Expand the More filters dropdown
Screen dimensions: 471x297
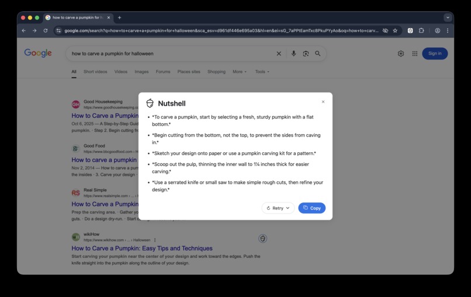(x=240, y=72)
